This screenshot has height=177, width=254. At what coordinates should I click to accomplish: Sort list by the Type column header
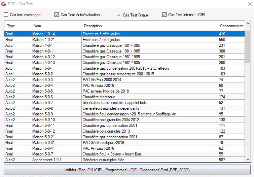(17, 26)
